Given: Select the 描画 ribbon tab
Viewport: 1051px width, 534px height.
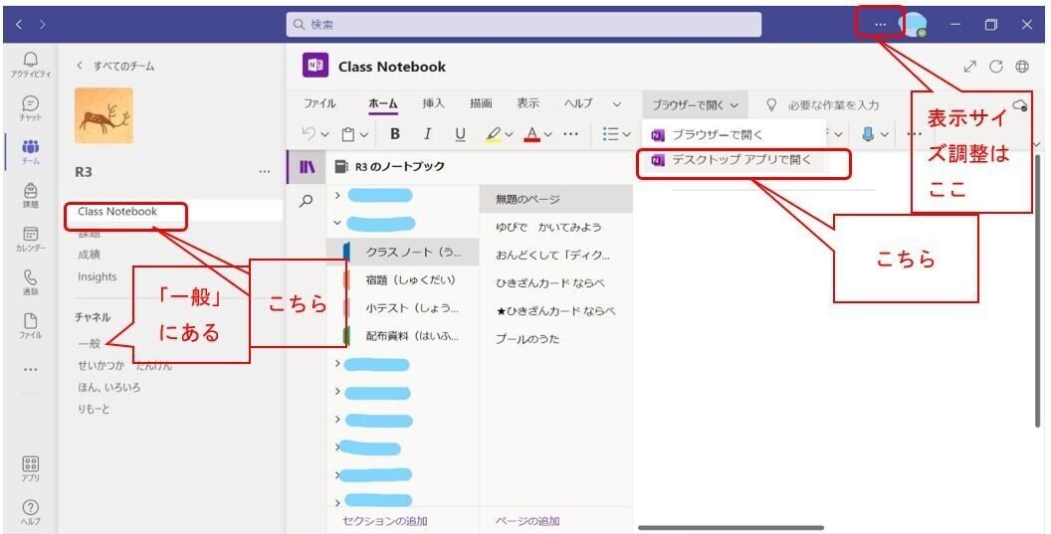Looking at the screenshot, I should pos(481,103).
